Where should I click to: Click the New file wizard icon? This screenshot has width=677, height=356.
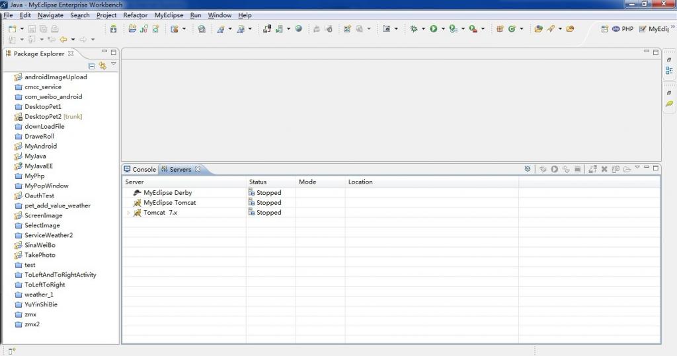[12, 29]
